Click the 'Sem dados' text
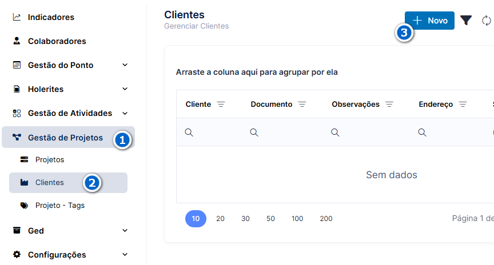 click(392, 175)
